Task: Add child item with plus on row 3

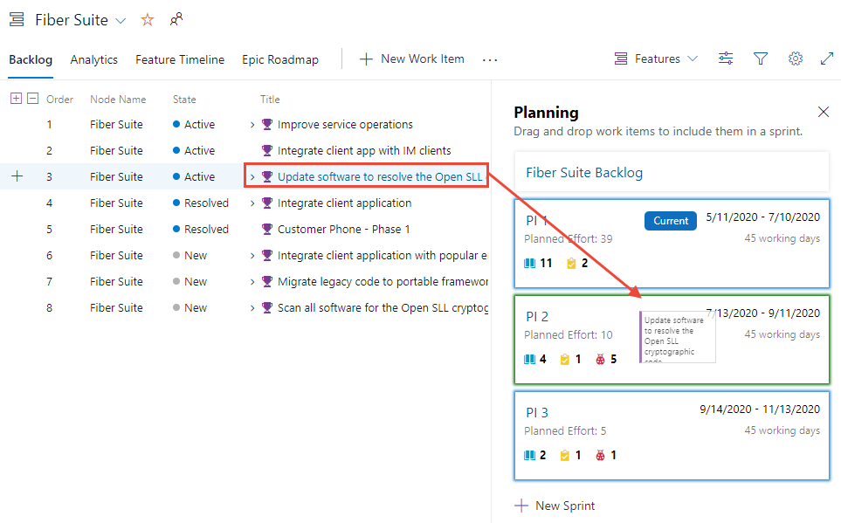Action: [17, 176]
